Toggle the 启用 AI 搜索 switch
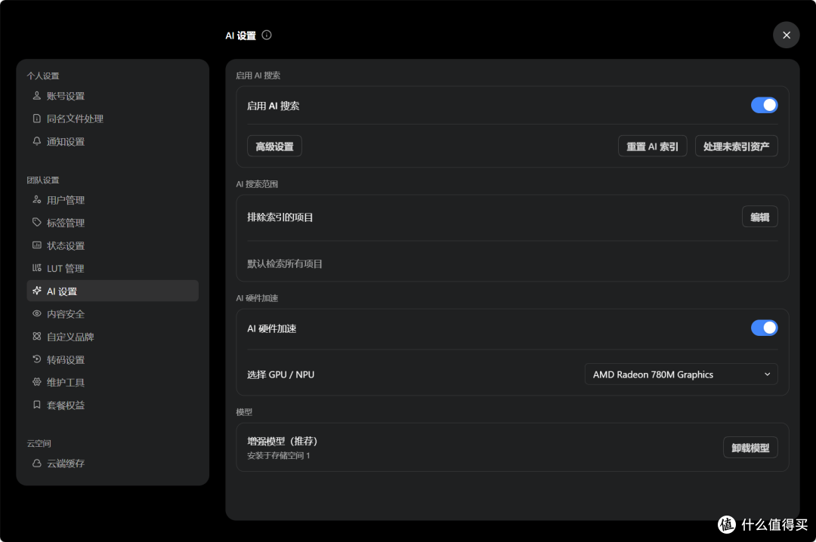 (x=764, y=105)
